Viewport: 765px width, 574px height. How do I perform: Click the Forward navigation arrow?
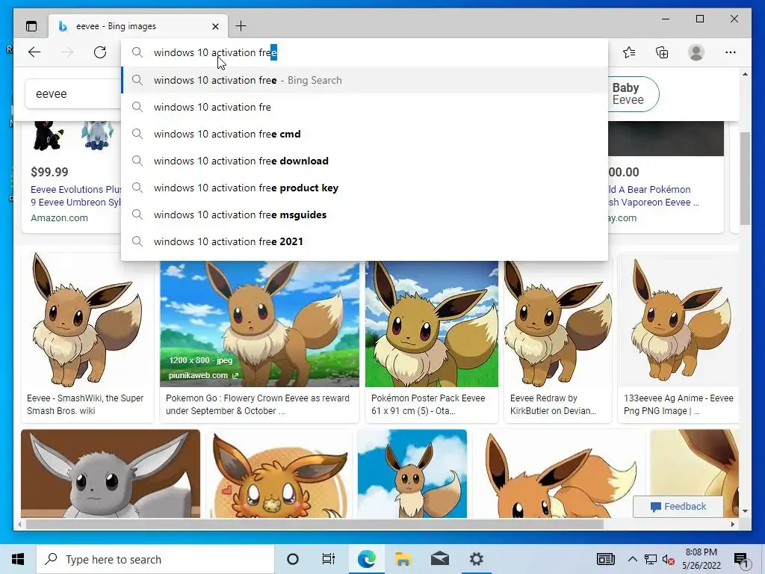[67, 52]
